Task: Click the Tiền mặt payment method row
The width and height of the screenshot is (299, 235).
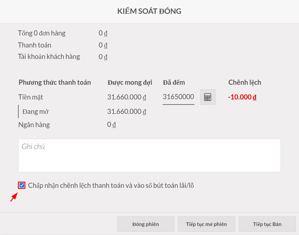Action: [x=30, y=97]
